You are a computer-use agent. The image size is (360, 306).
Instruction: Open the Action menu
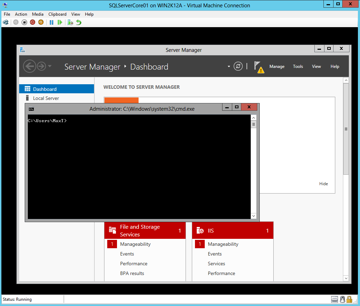(x=21, y=14)
